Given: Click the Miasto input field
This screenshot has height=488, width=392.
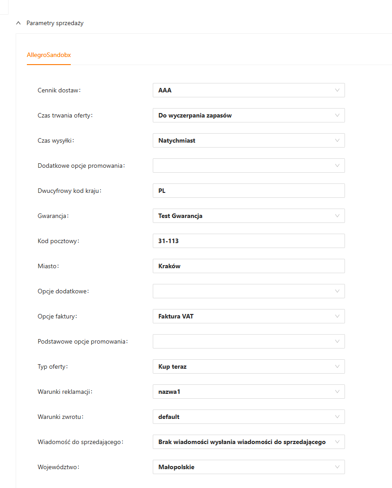Looking at the screenshot, I should (249, 266).
